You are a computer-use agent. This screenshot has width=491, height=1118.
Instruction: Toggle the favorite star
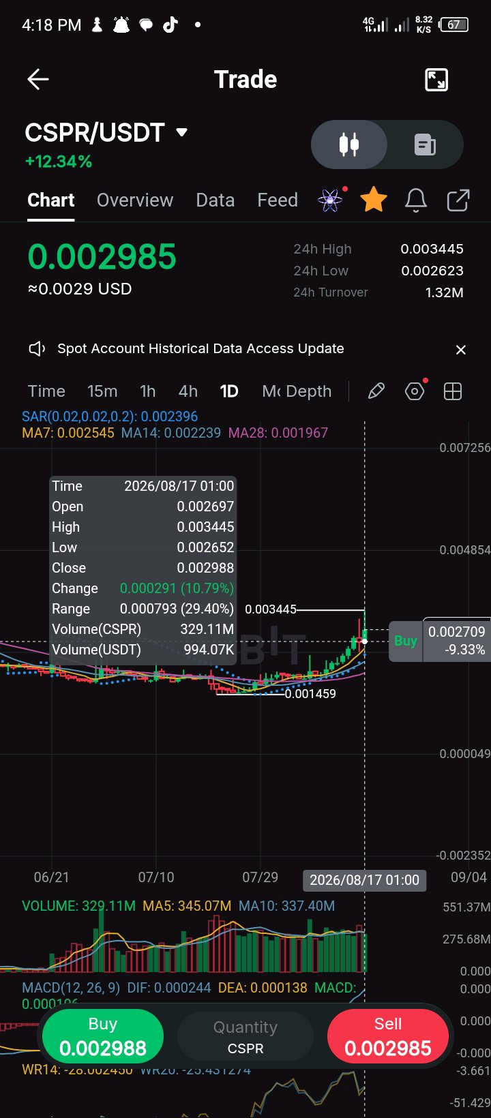(374, 200)
